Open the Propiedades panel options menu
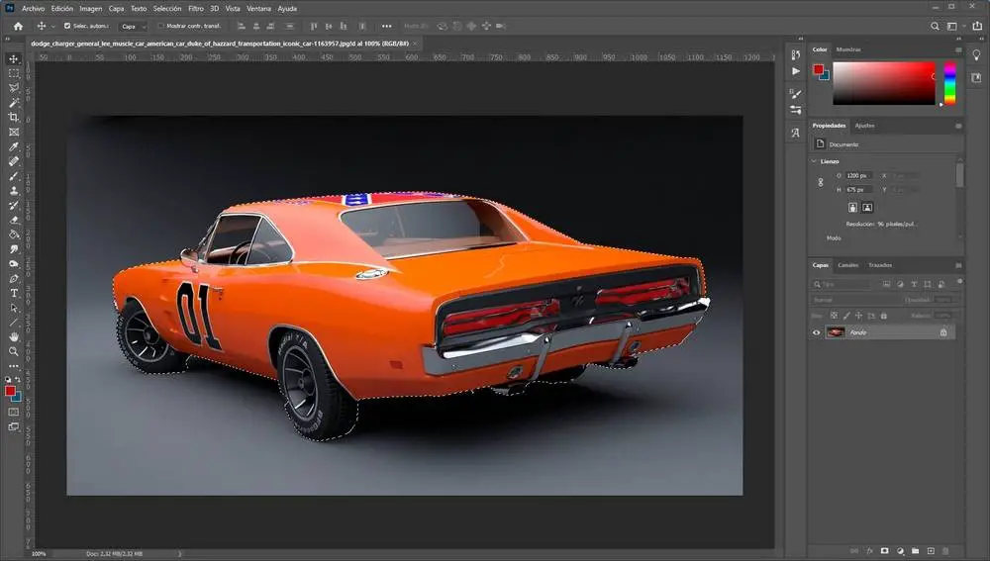 tap(958, 127)
